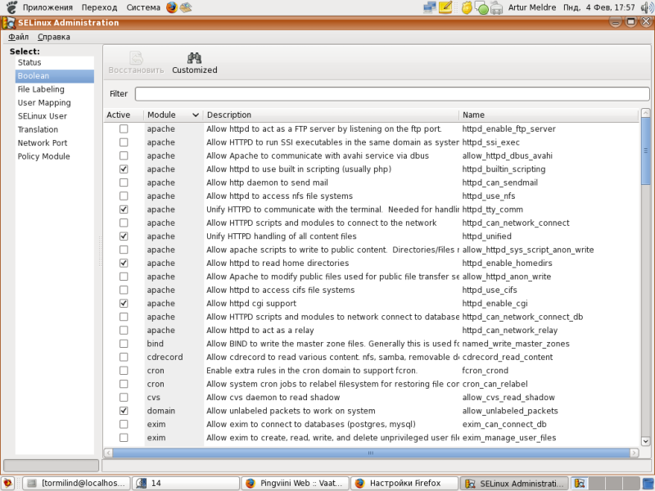Open the yellow sticky notes applet

(445, 7)
